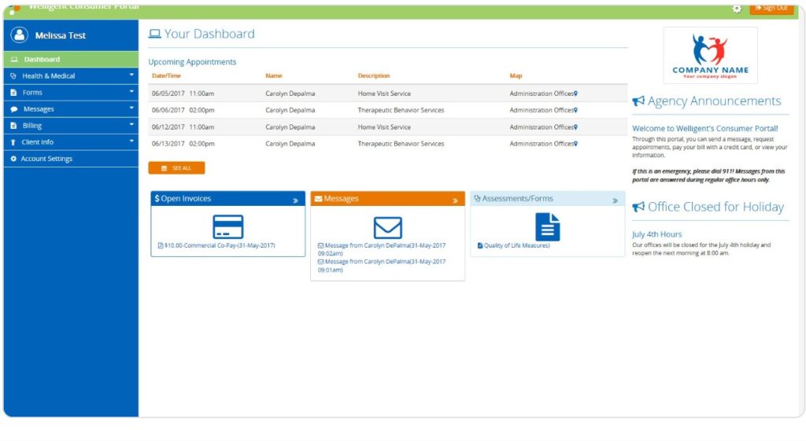Click the person icon next to Client Info
Image resolution: width=806 pixels, height=441 pixels.
[x=13, y=142]
